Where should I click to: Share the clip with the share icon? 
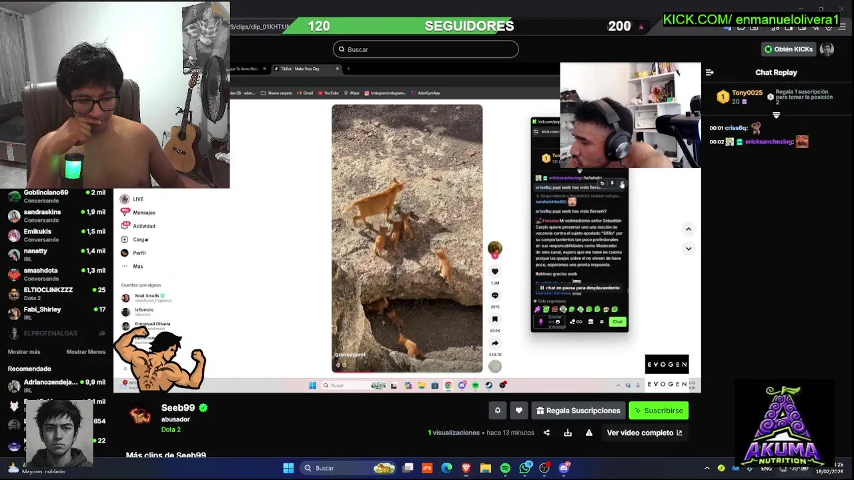(546, 433)
